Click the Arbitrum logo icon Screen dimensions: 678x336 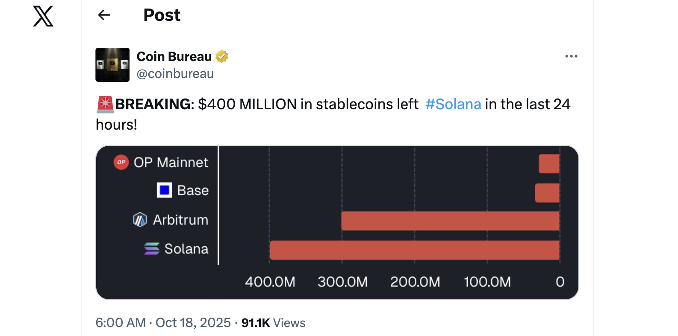click(140, 220)
